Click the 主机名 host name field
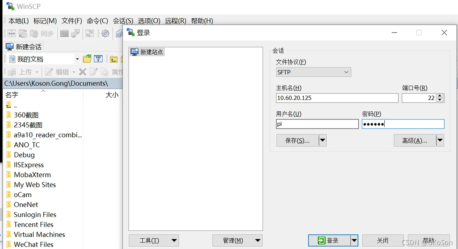Viewport: 458px width, 249px height. [x=337, y=98]
